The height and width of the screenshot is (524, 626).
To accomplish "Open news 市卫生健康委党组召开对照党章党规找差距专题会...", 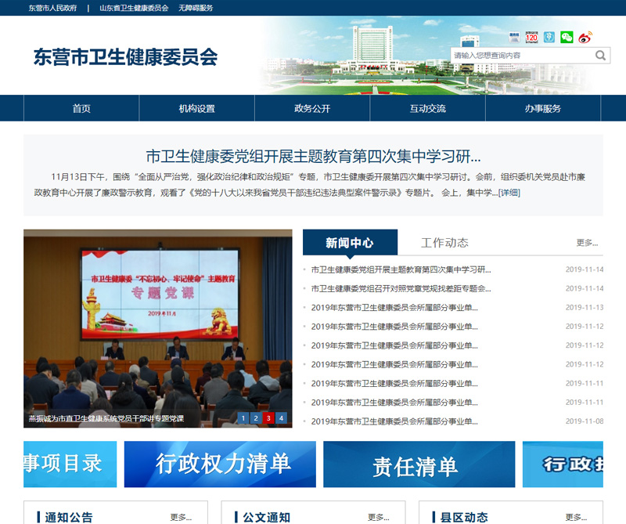I will pyautogui.click(x=401, y=288).
